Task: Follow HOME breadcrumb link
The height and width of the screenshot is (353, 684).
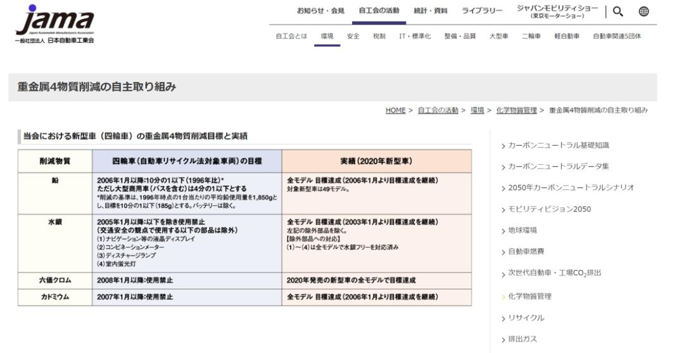Action: (x=395, y=110)
